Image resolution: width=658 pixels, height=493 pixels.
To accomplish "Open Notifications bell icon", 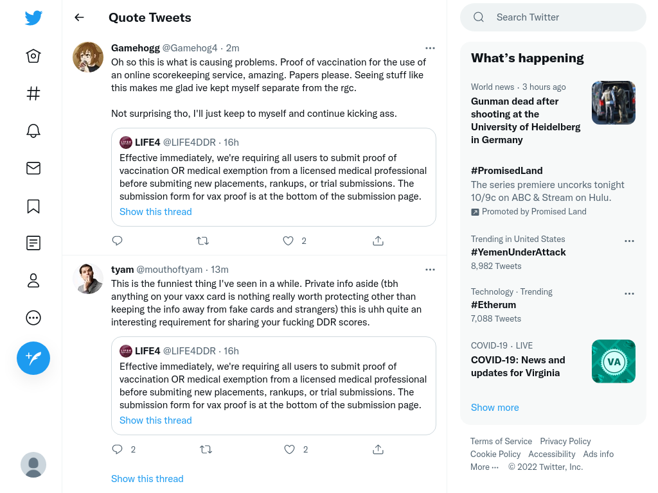I will tap(33, 131).
